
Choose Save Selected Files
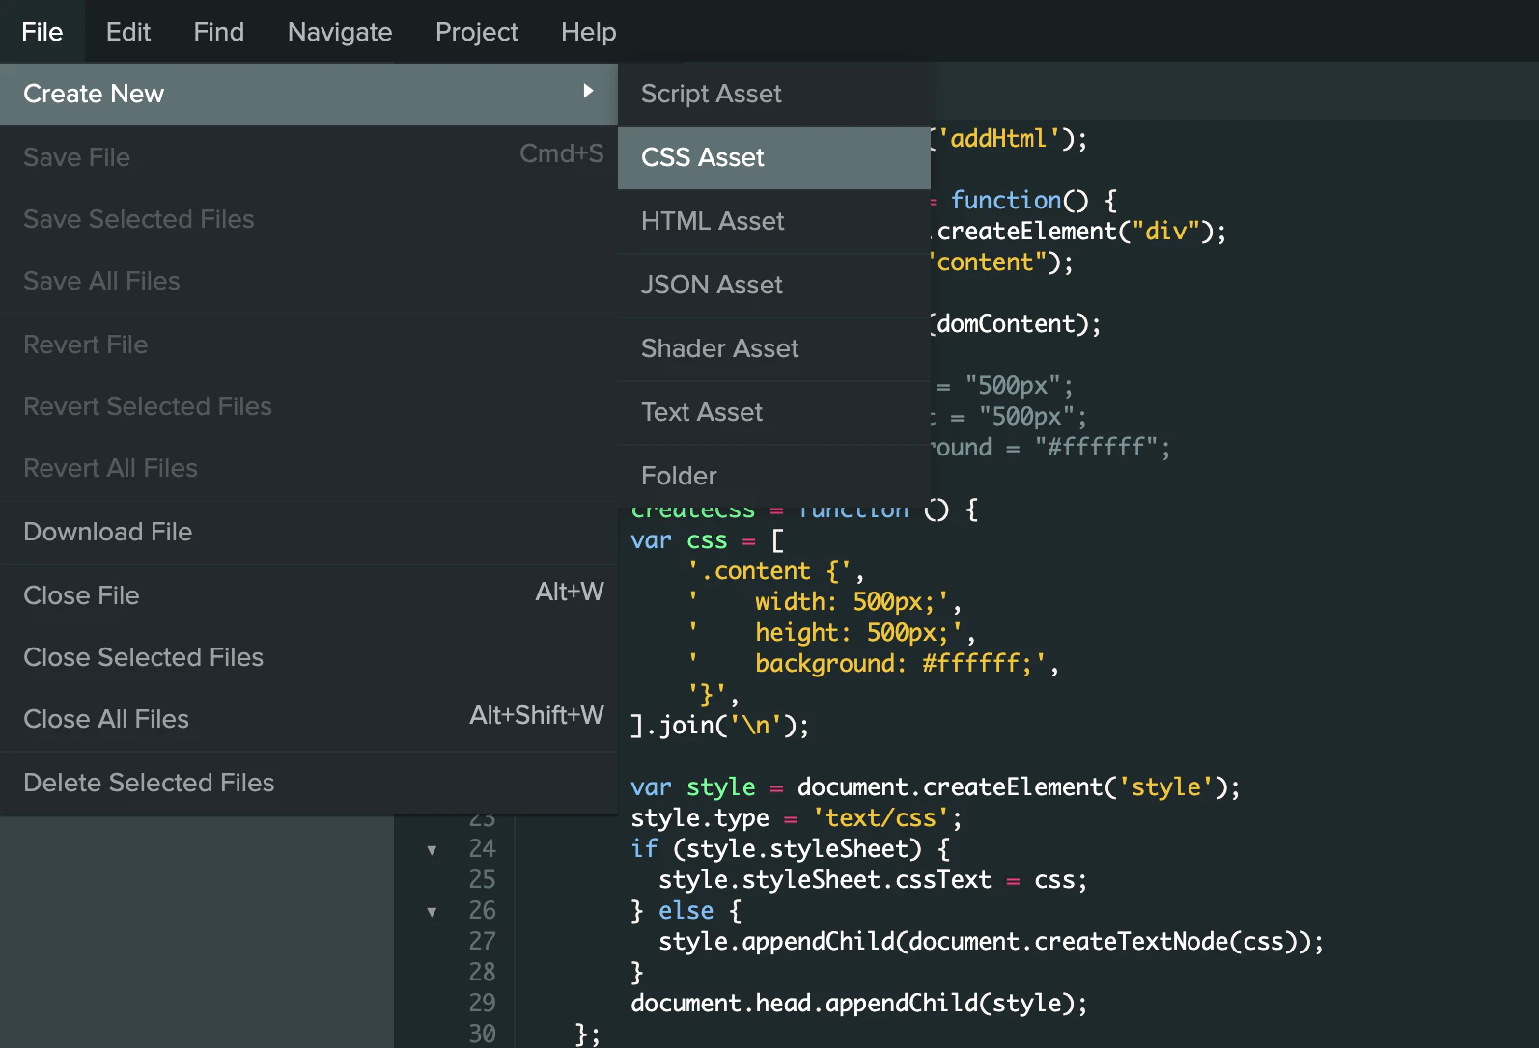click(x=309, y=219)
